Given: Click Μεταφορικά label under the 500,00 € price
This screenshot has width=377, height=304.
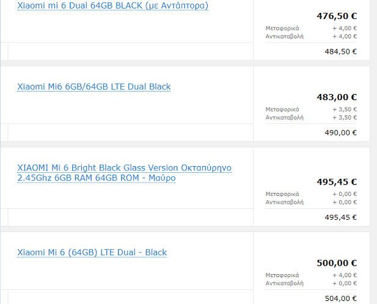Looking at the screenshot, I should (282, 275).
